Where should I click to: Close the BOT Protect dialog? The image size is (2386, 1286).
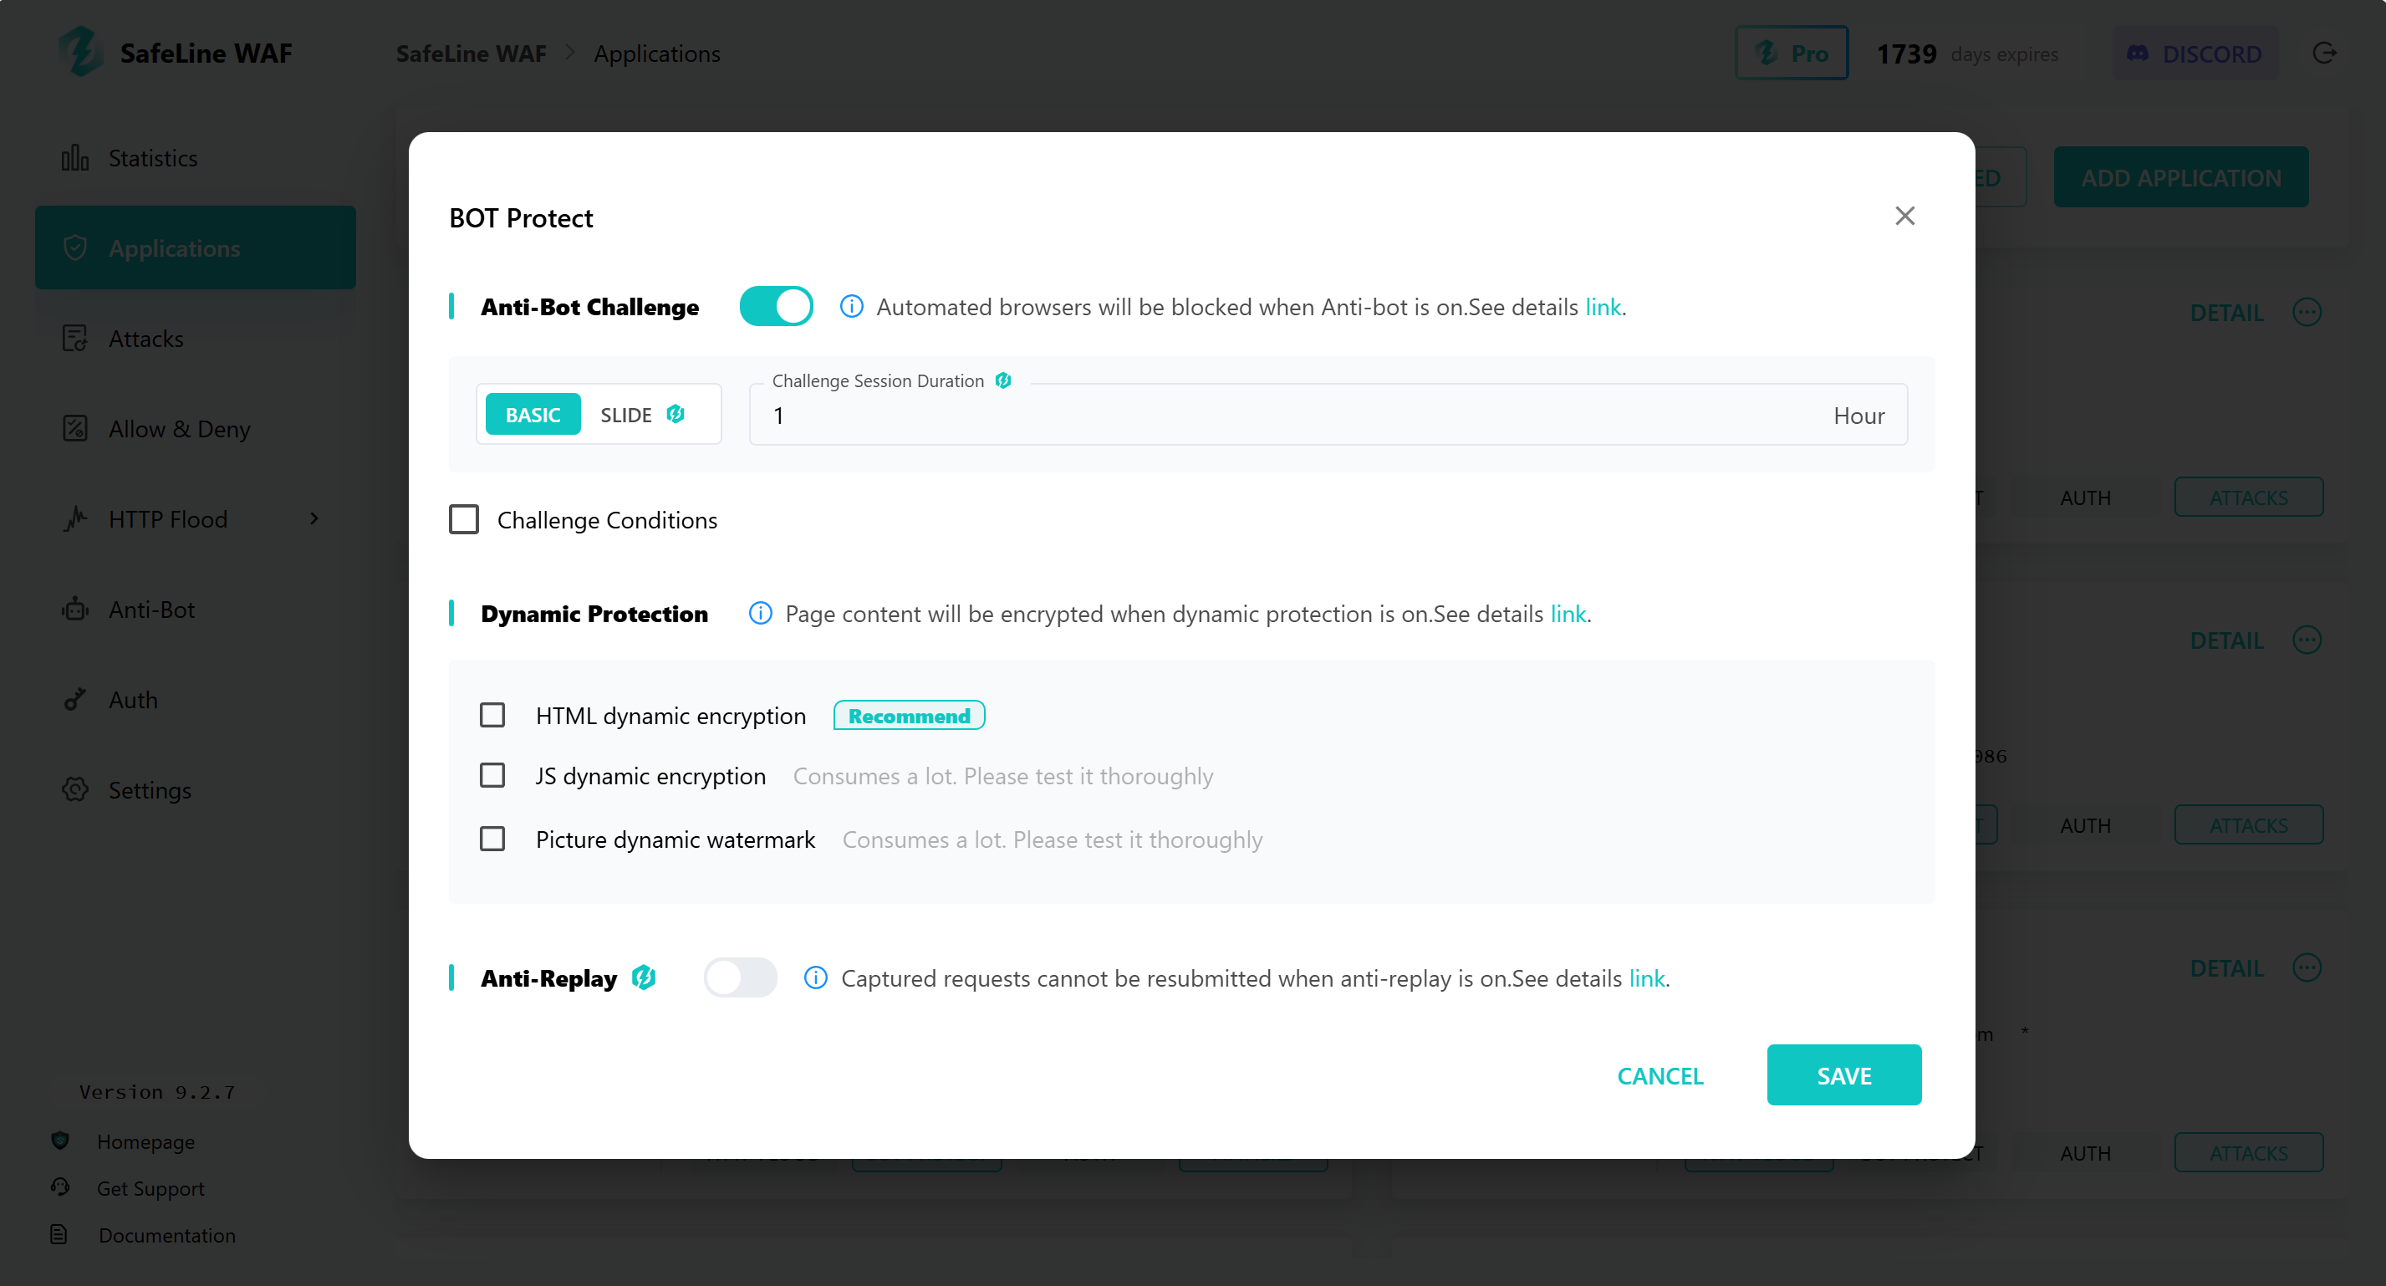click(x=1904, y=216)
